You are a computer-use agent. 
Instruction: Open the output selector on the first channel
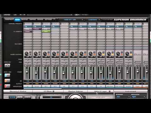click(x=28, y=84)
